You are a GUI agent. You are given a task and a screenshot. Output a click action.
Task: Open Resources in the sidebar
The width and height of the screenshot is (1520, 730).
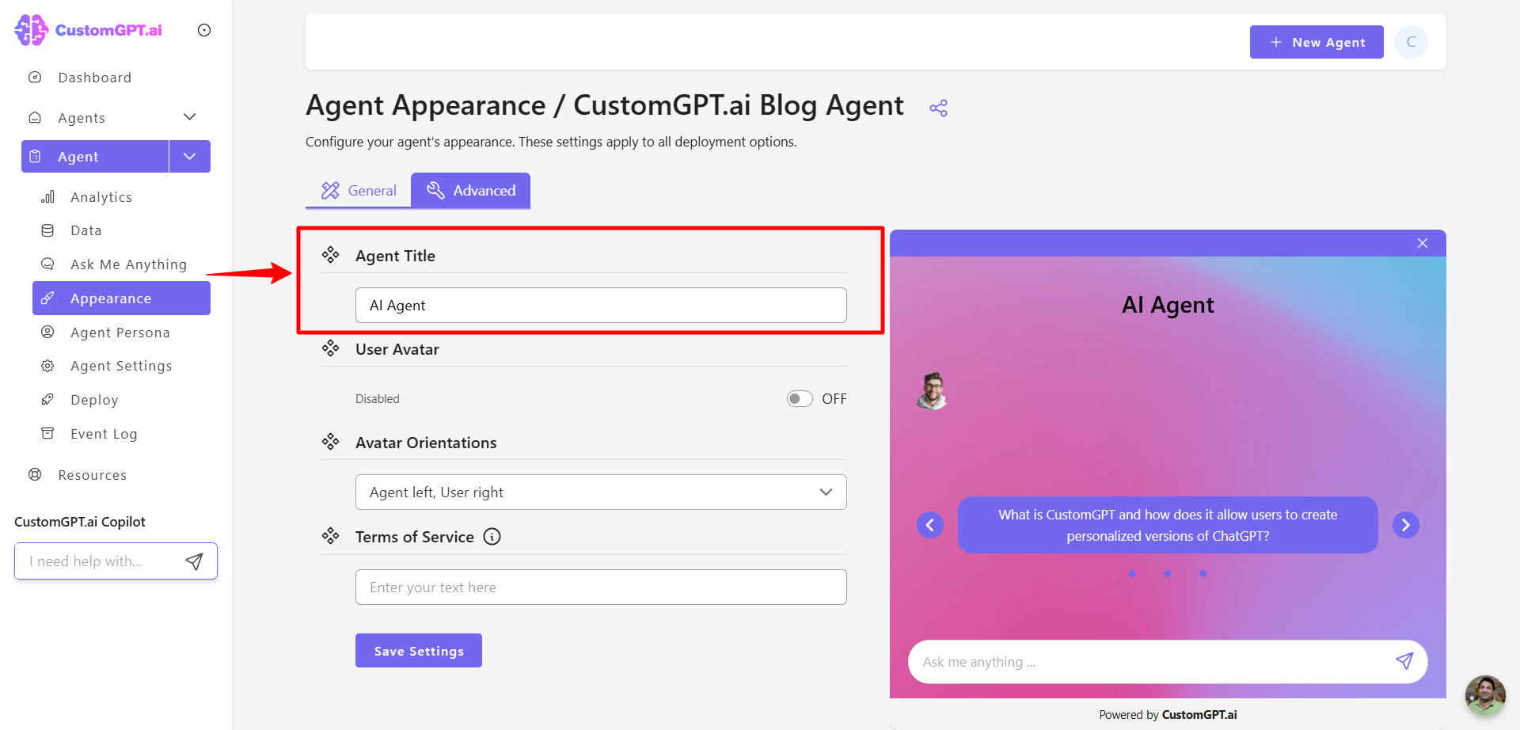pos(92,475)
